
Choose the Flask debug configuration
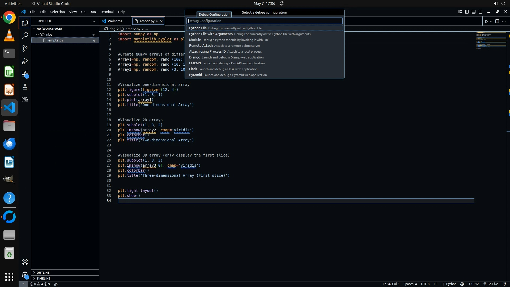click(193, 69)
